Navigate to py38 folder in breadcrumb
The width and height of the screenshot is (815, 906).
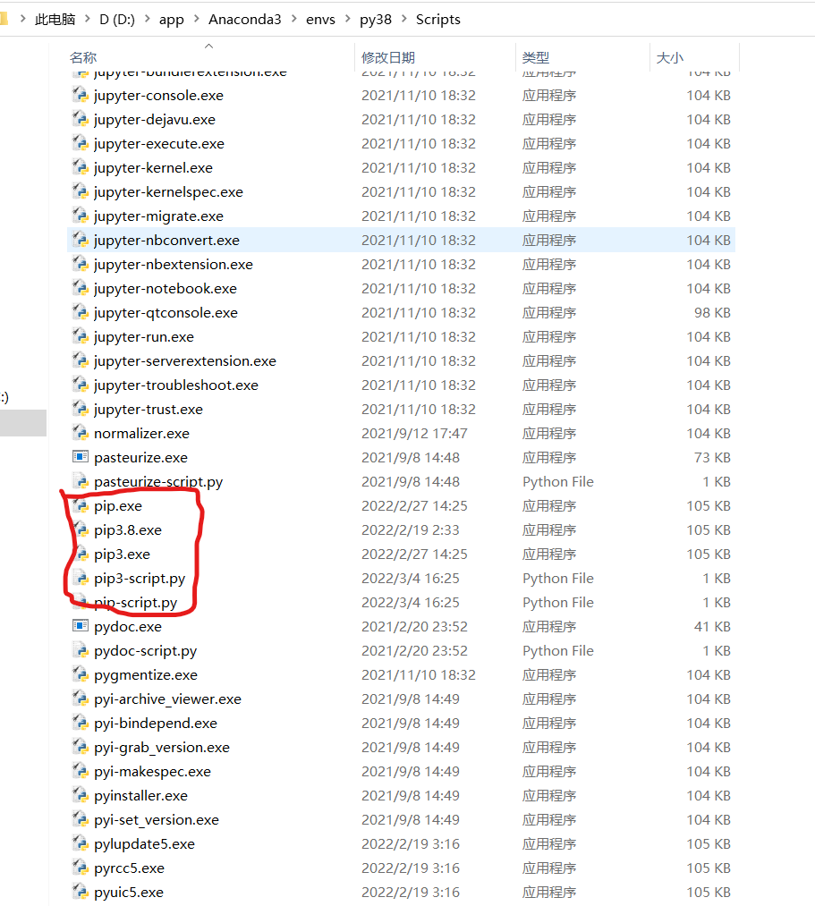[376, 20]
